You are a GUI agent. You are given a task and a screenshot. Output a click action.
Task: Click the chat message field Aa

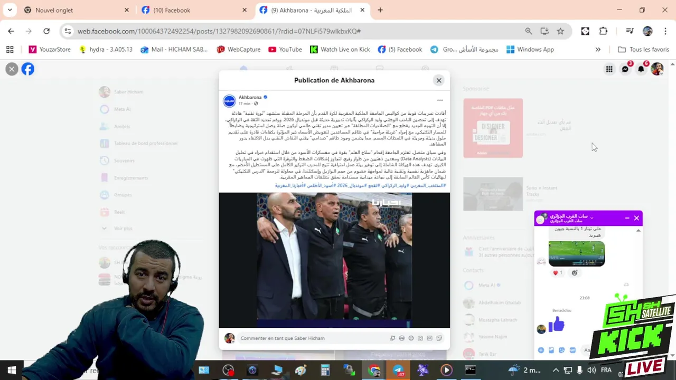coord(586,350)
